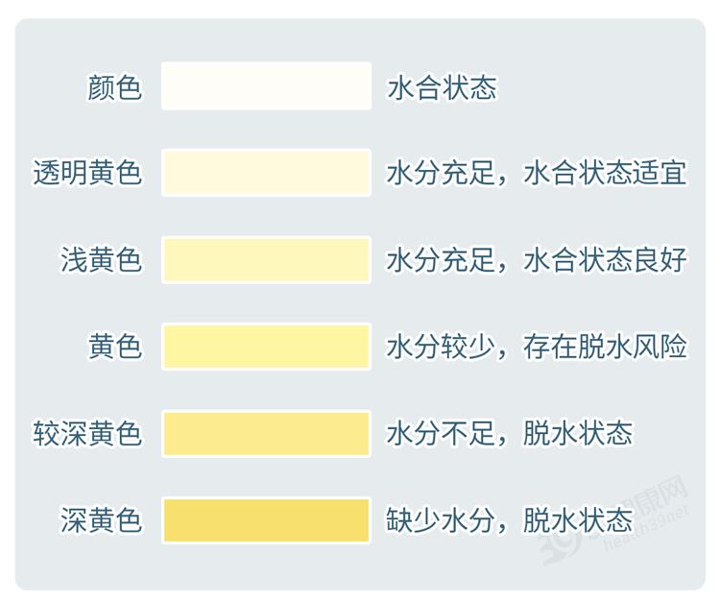Click the 深黄色 label text

click(x=101, y=520)
